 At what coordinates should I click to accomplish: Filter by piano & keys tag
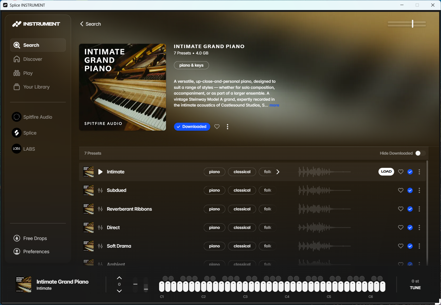(191, 65)
